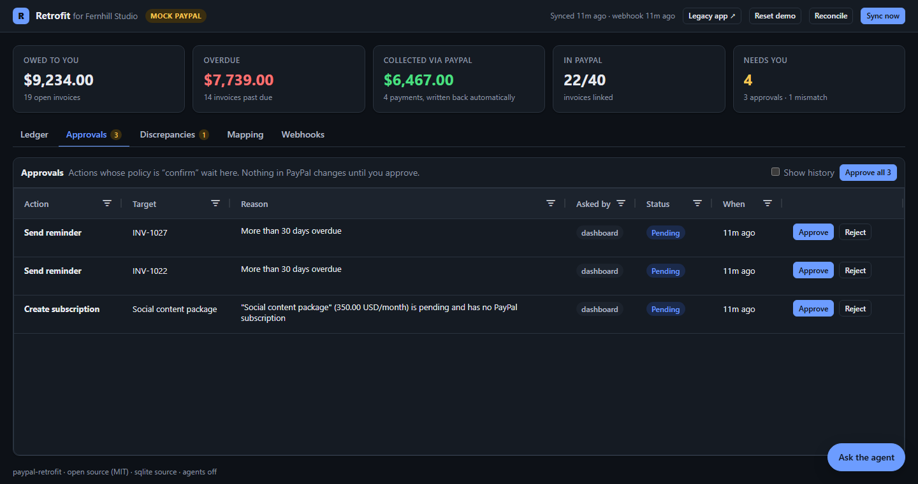Approve the INV-1027 reminder
Image resolution: width=918 pixels, height=484 pixels.
[813, 232]
